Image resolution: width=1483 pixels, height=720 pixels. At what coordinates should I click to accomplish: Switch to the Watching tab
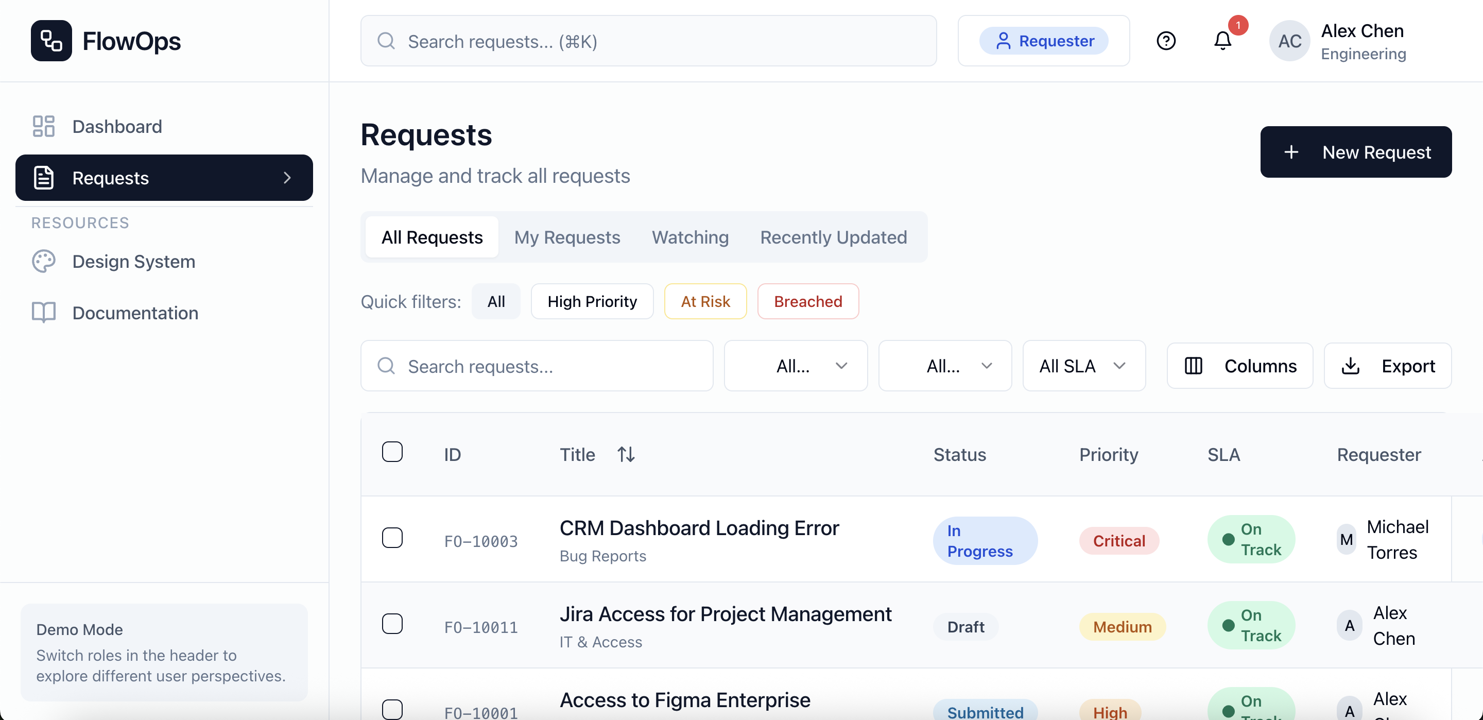point(689,237)
